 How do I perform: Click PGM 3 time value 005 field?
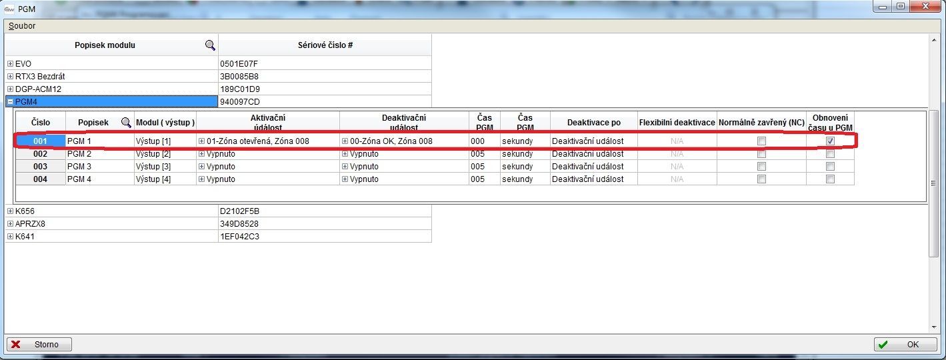[x=484, y=167]
